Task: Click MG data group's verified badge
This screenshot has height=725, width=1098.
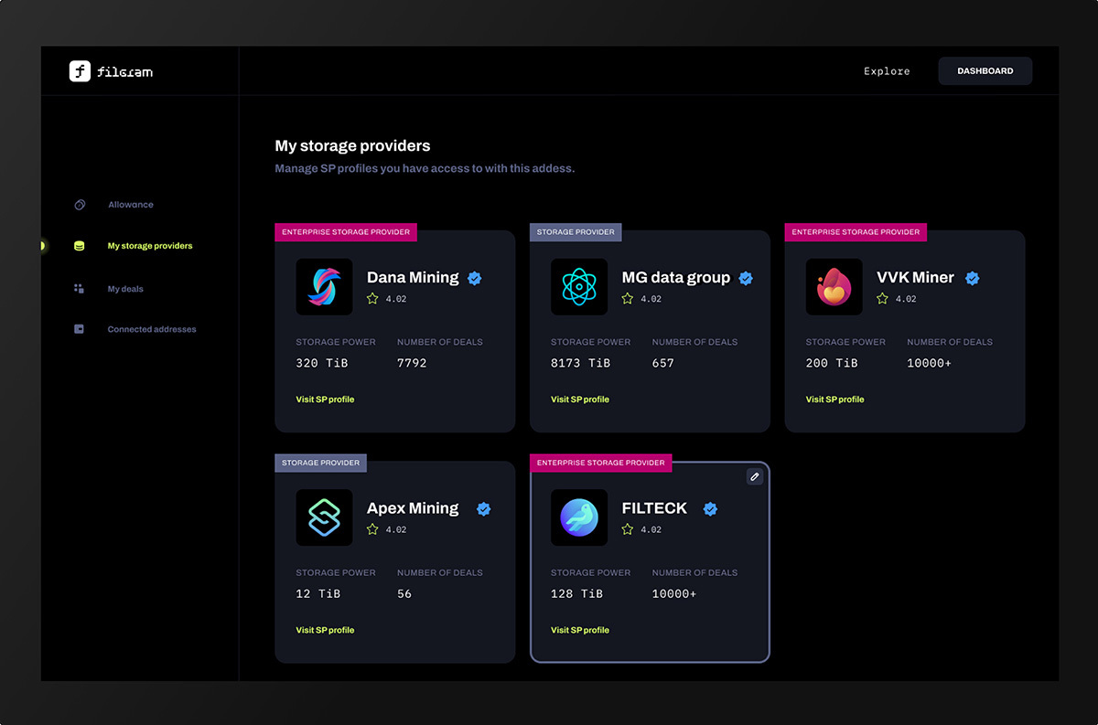Action: click(746, 278)
